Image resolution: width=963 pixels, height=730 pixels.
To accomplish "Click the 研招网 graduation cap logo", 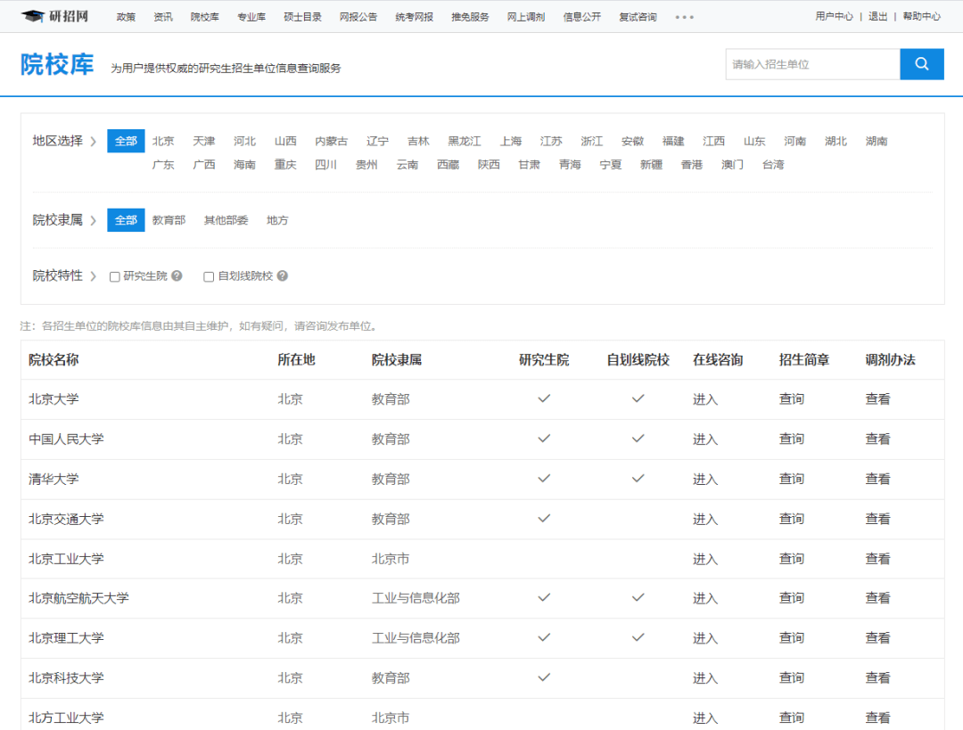I will [54, 16].
